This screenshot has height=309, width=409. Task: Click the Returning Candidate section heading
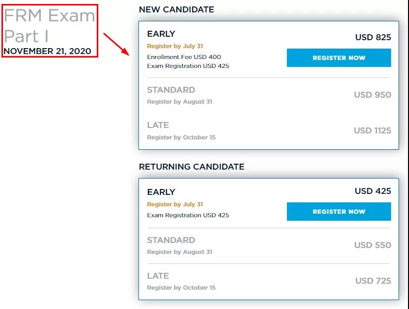pyautogui.click(x=192, y=167)
